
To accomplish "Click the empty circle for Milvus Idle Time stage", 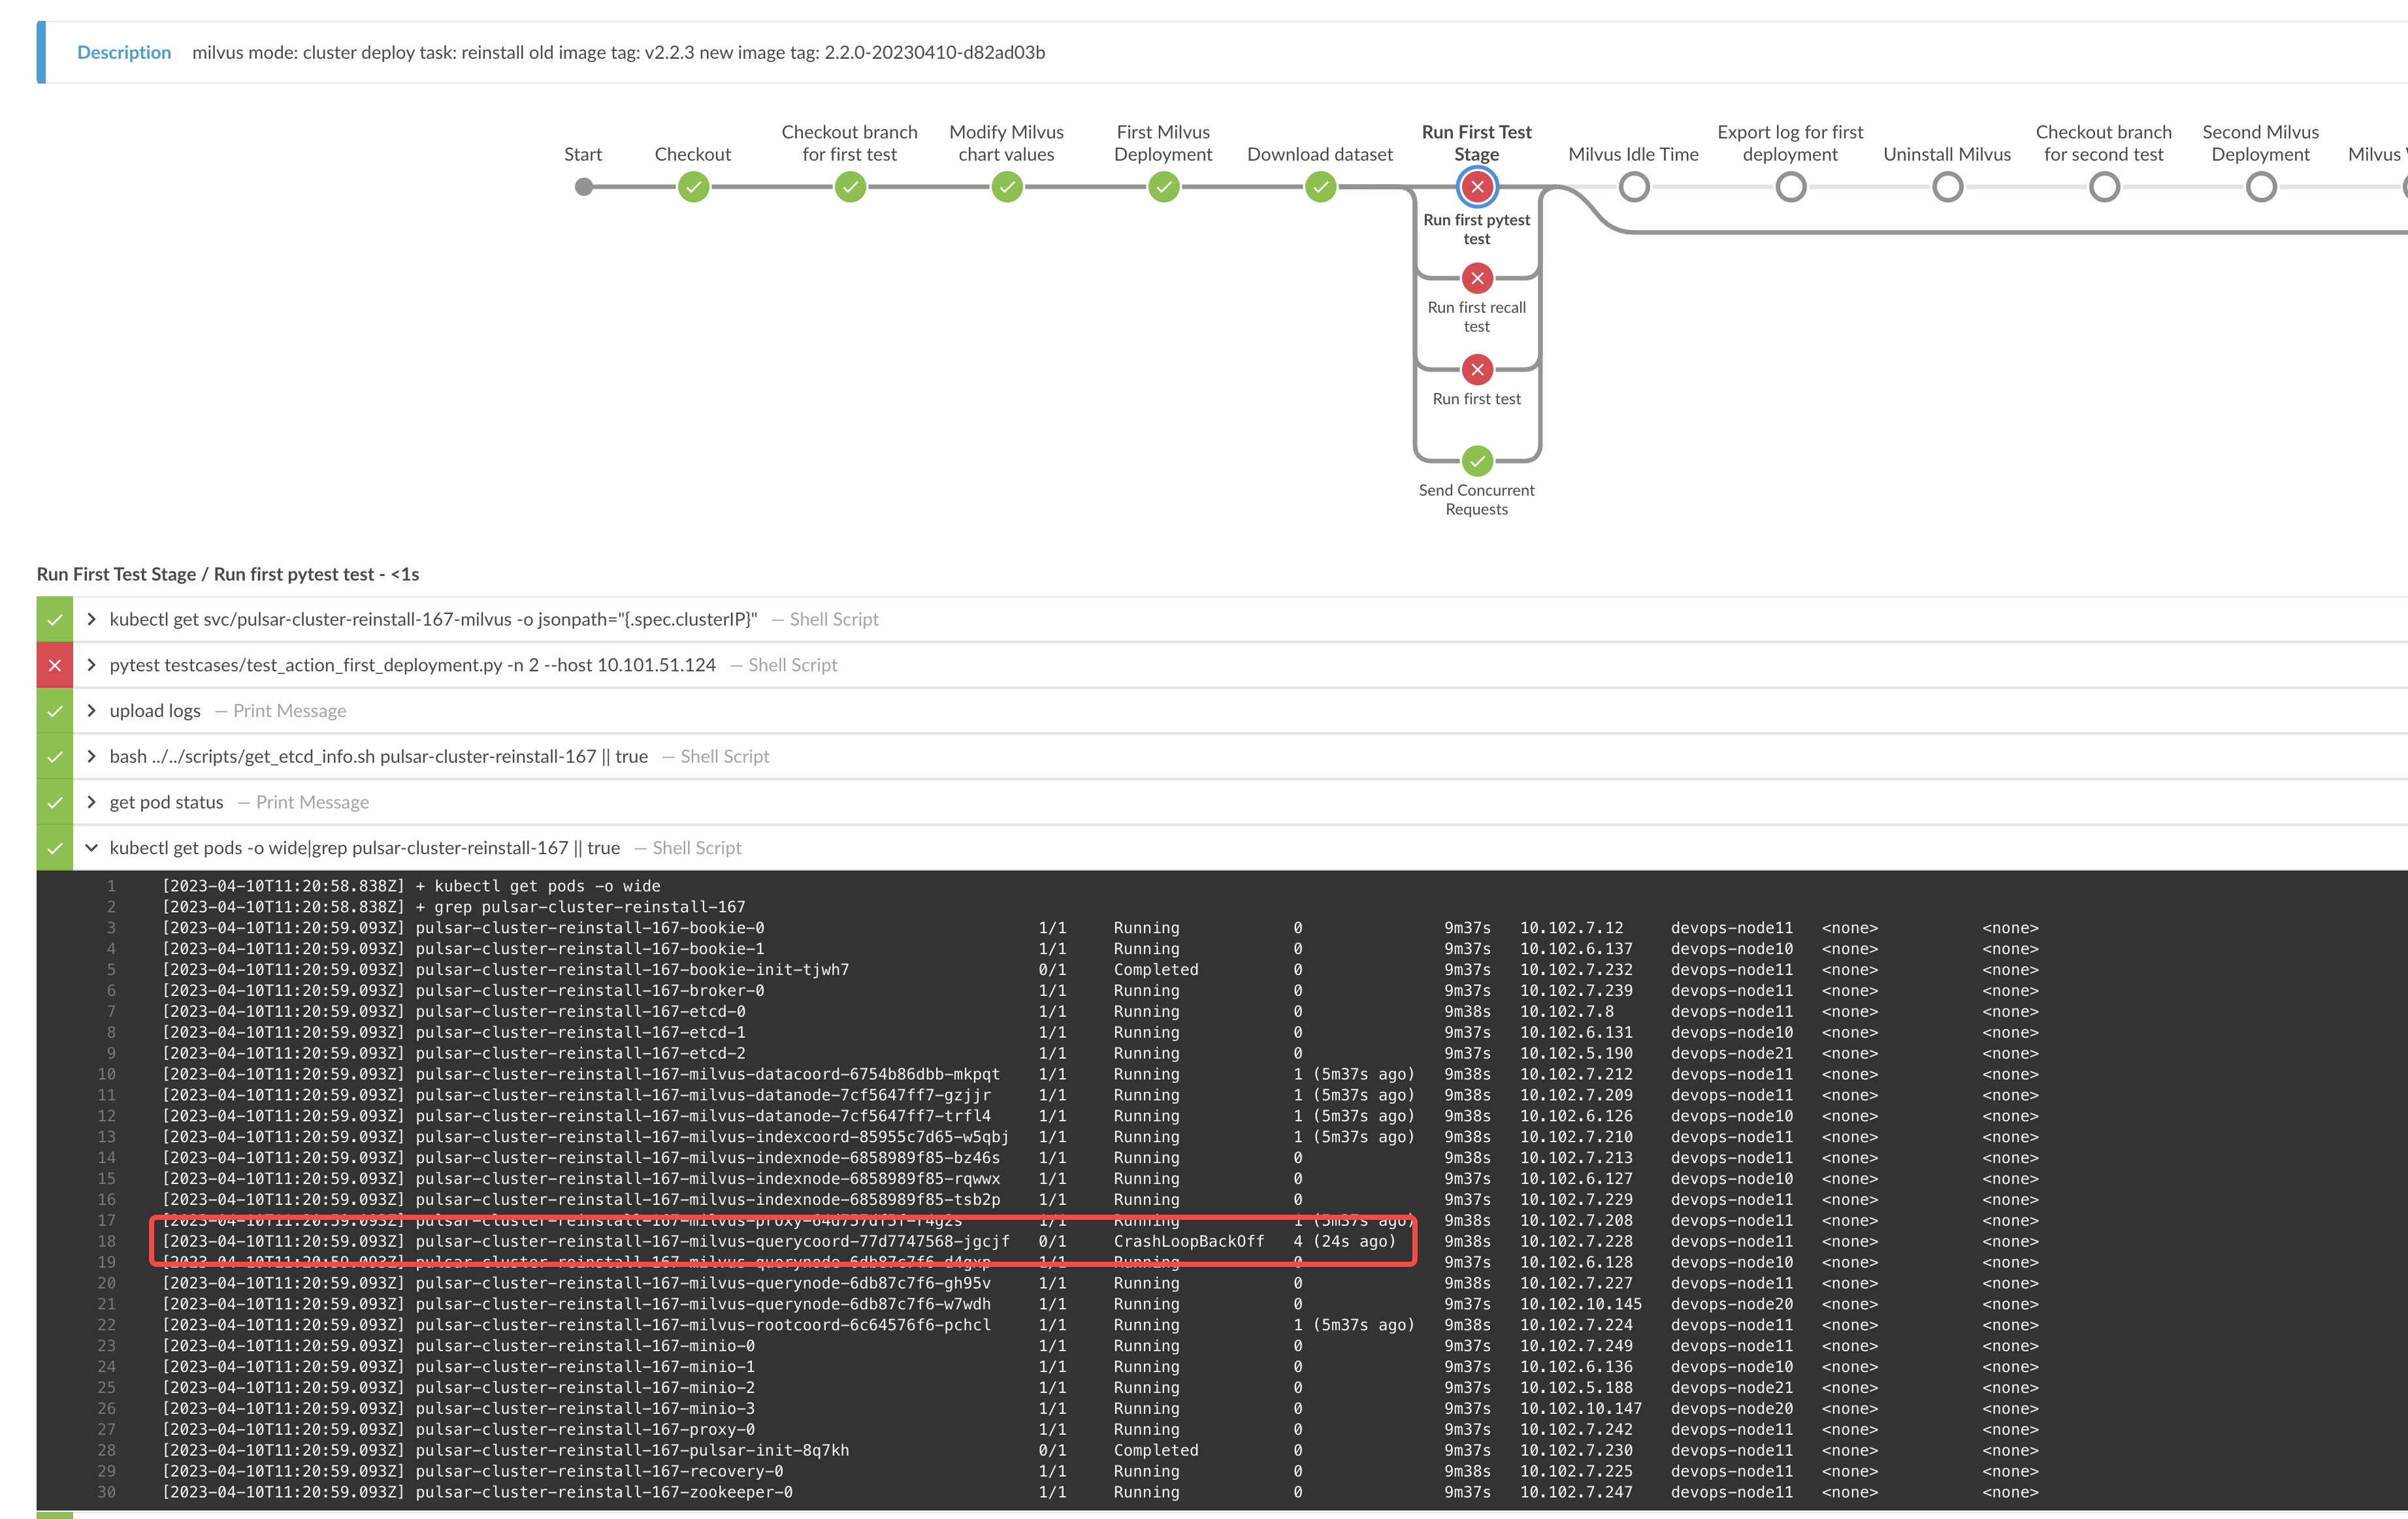I will click(1634, 187).
